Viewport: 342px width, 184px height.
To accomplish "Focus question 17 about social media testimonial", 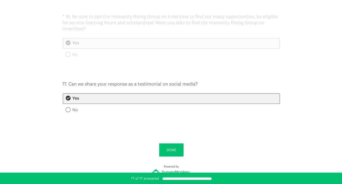I will pos(130,84).
